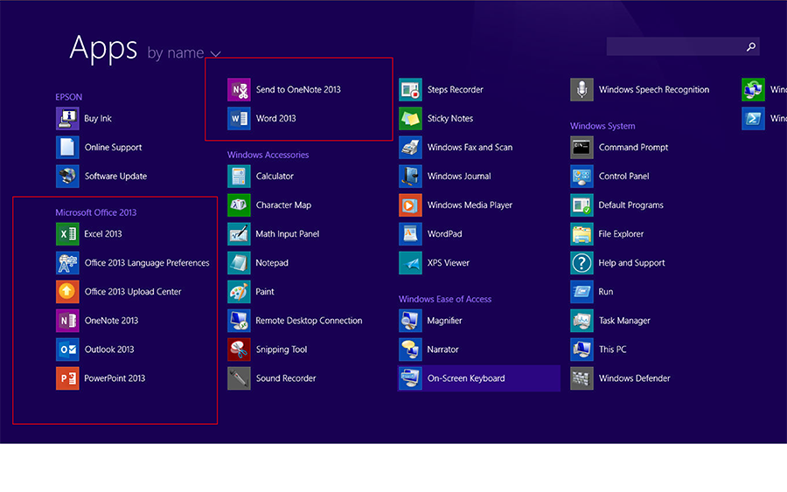Launch the Word 2013 icon
Screen dimensions: 787x492
239,118
